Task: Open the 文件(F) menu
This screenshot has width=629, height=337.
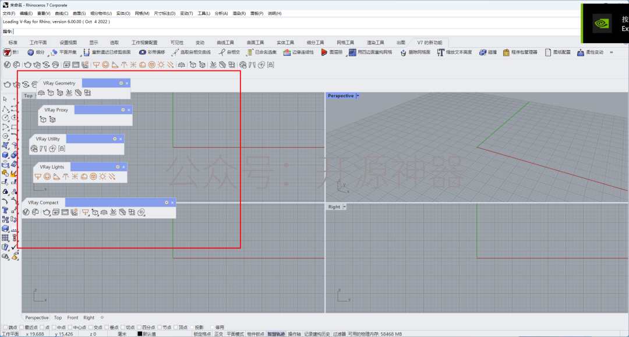Action: coord(9,13)
